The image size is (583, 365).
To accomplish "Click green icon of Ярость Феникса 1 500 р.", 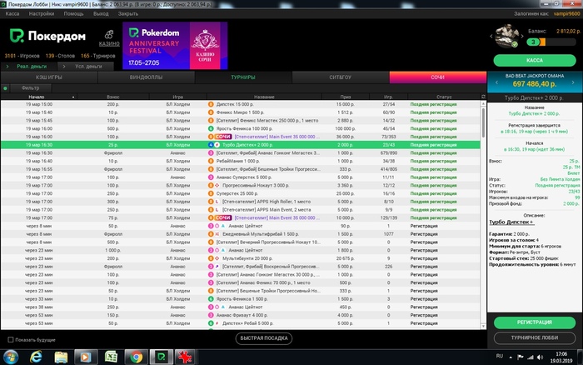I will (x=211, y=299).
